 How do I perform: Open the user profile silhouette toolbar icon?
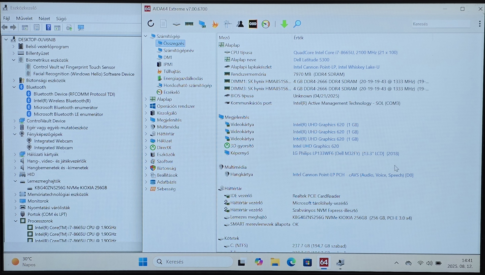point(240,24)
